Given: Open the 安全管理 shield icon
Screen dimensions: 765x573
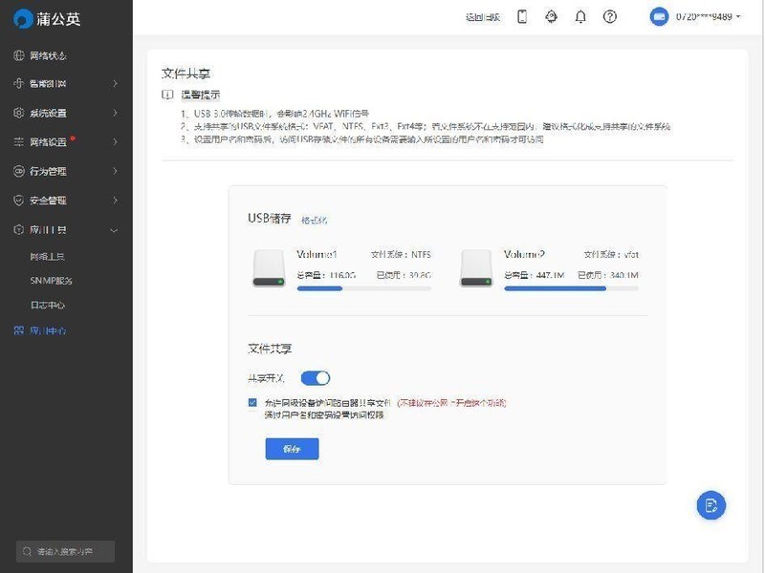Looking at the screenshot, I should [17, 201].
